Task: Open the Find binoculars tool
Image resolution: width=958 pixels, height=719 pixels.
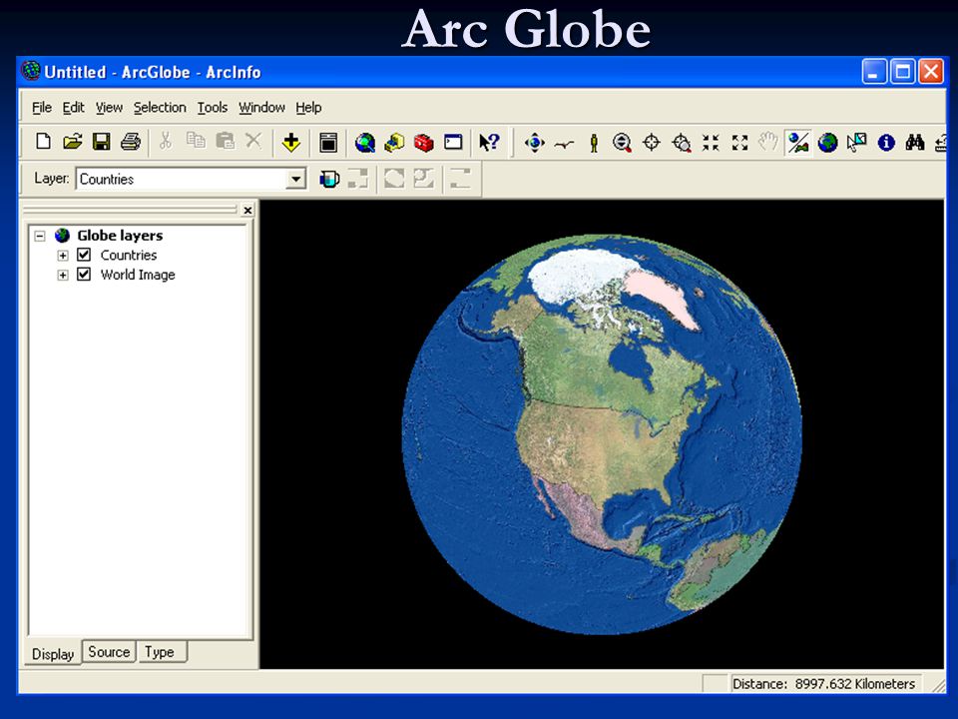Action: pyautogui.click(x=915, y=143)
